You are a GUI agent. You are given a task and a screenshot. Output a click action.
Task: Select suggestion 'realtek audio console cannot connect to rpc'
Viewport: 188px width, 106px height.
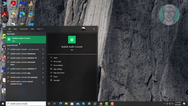(x=21, y=83)
